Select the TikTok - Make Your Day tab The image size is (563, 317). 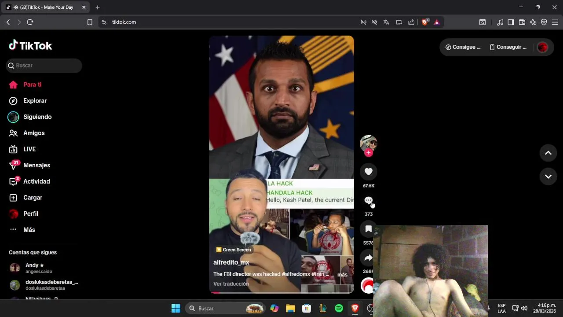pos(46,7)
